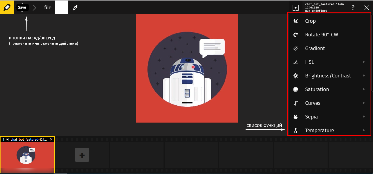Click the 1240x580 dimensions text
373x174 pixels.
312,8
